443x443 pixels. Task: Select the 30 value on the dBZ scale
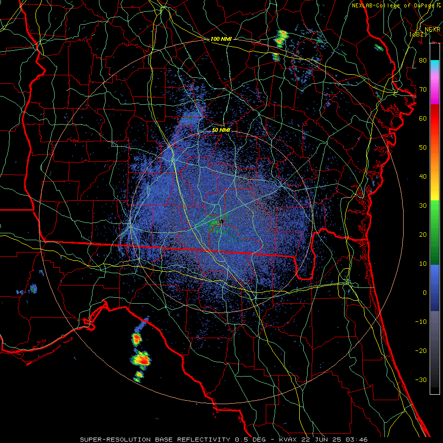[423, 206]
